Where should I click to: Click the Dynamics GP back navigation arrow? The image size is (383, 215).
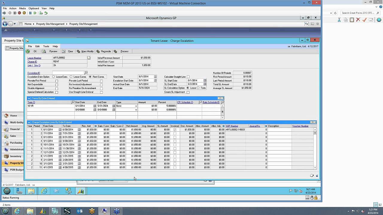click(5, 24)
